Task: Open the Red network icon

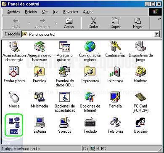Action: [14, 121]
